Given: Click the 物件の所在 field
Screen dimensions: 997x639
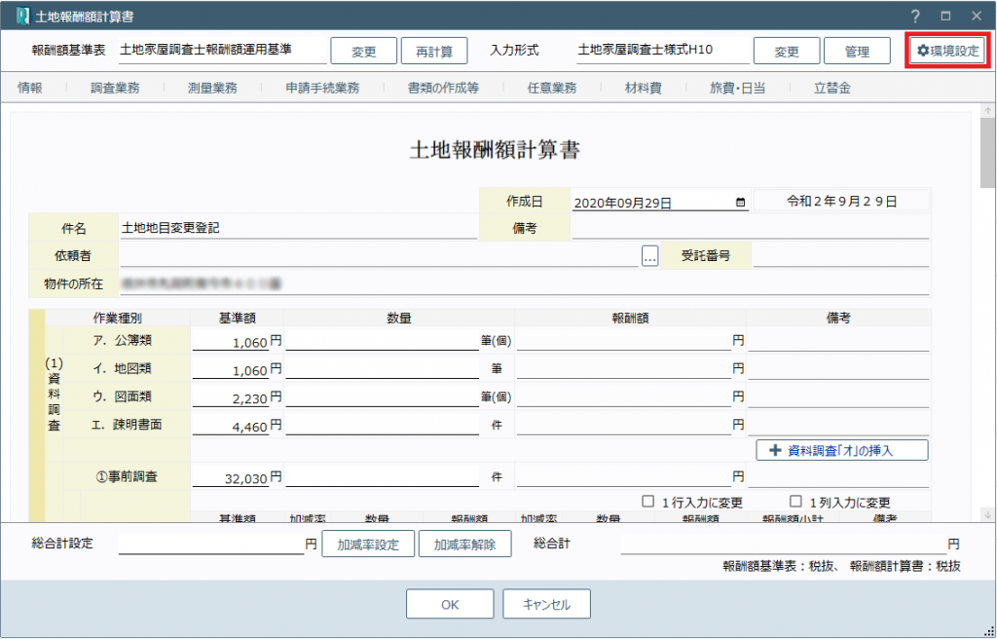Looking at the screenshot, I should [x=525, y=283].
